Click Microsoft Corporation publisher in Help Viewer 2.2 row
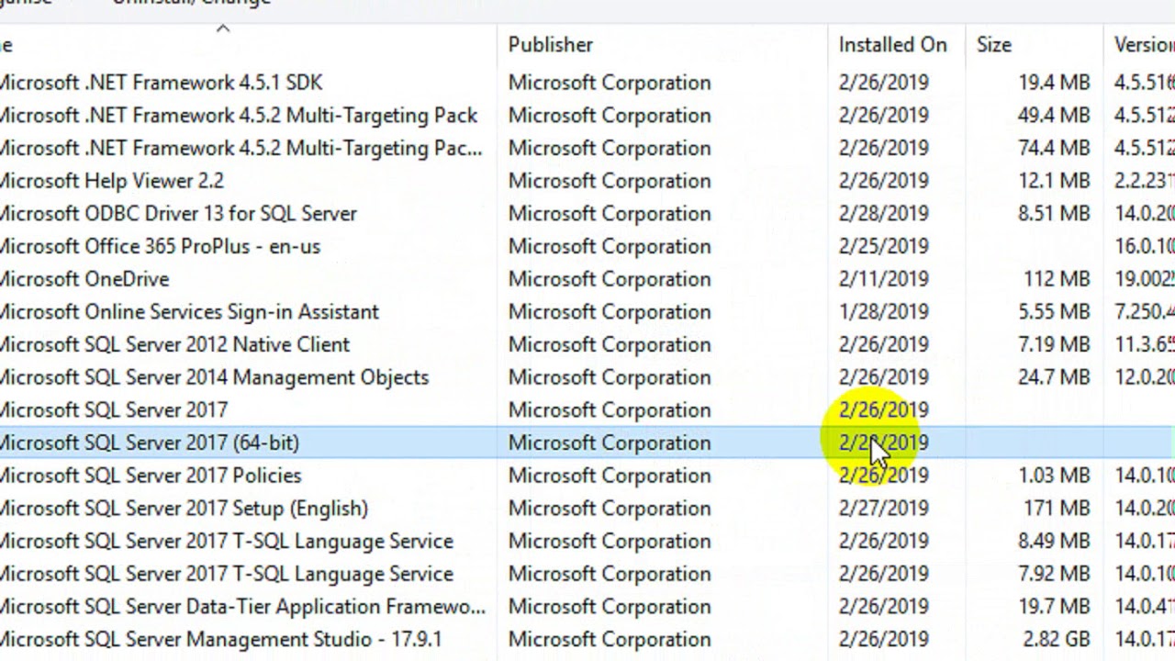Viewport: 1175px width, 661px height. pyautogui.click(x=610, y=181)
